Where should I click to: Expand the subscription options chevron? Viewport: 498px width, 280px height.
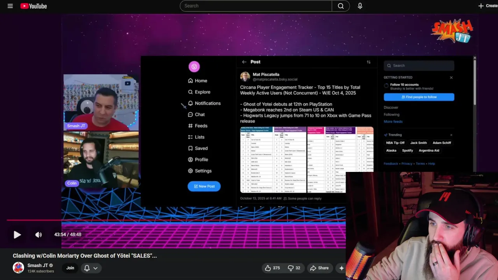[95, 268]
